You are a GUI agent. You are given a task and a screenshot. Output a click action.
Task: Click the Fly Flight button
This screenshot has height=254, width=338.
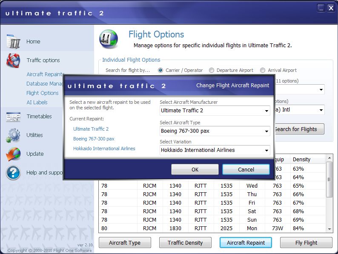click(x=306, y=243)
